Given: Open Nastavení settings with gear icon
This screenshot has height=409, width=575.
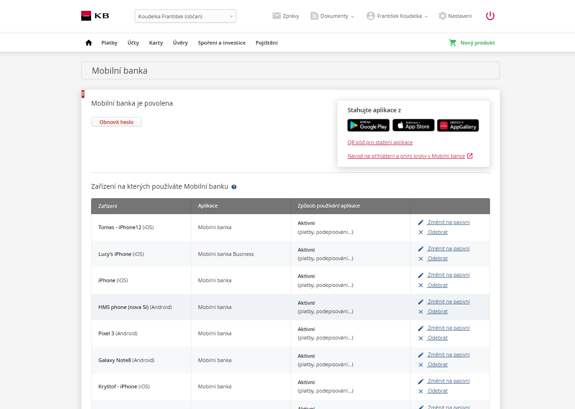Looking at the screenshot, I should (x=442, y=16).
